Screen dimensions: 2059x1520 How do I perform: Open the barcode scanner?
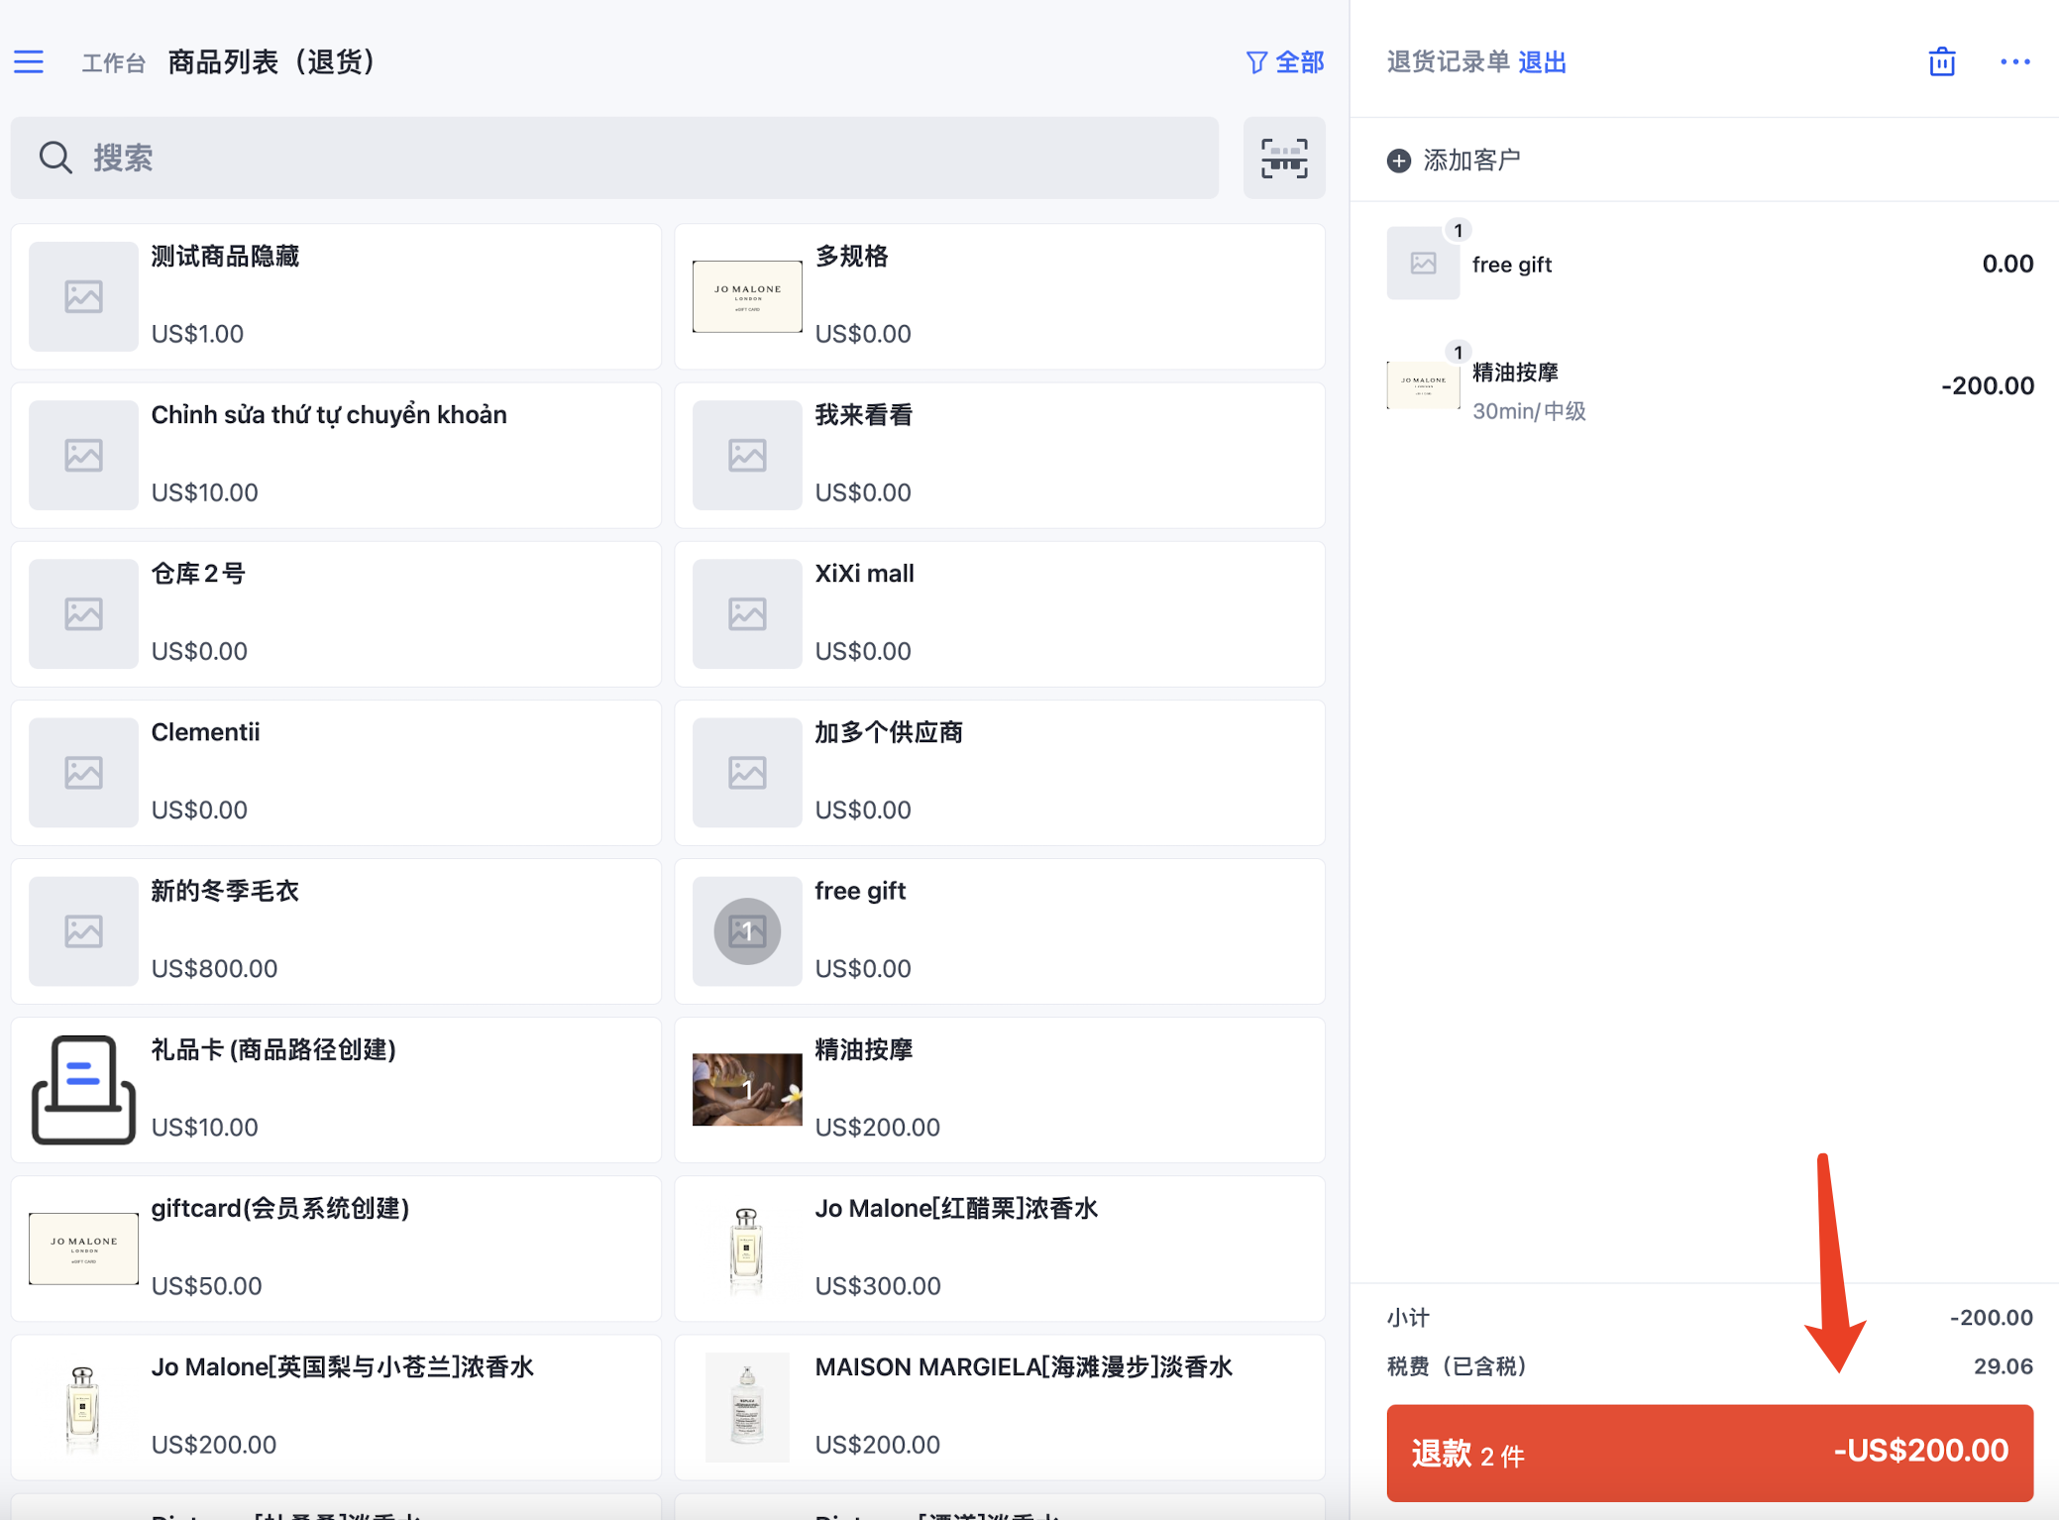[1284, 159]
